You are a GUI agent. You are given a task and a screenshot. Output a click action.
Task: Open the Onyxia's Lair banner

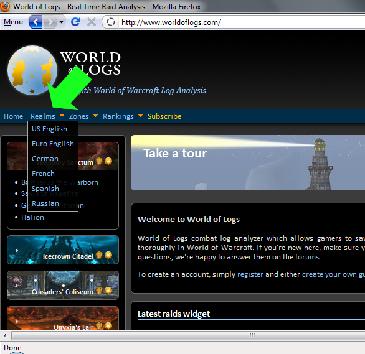click(63, 318)
